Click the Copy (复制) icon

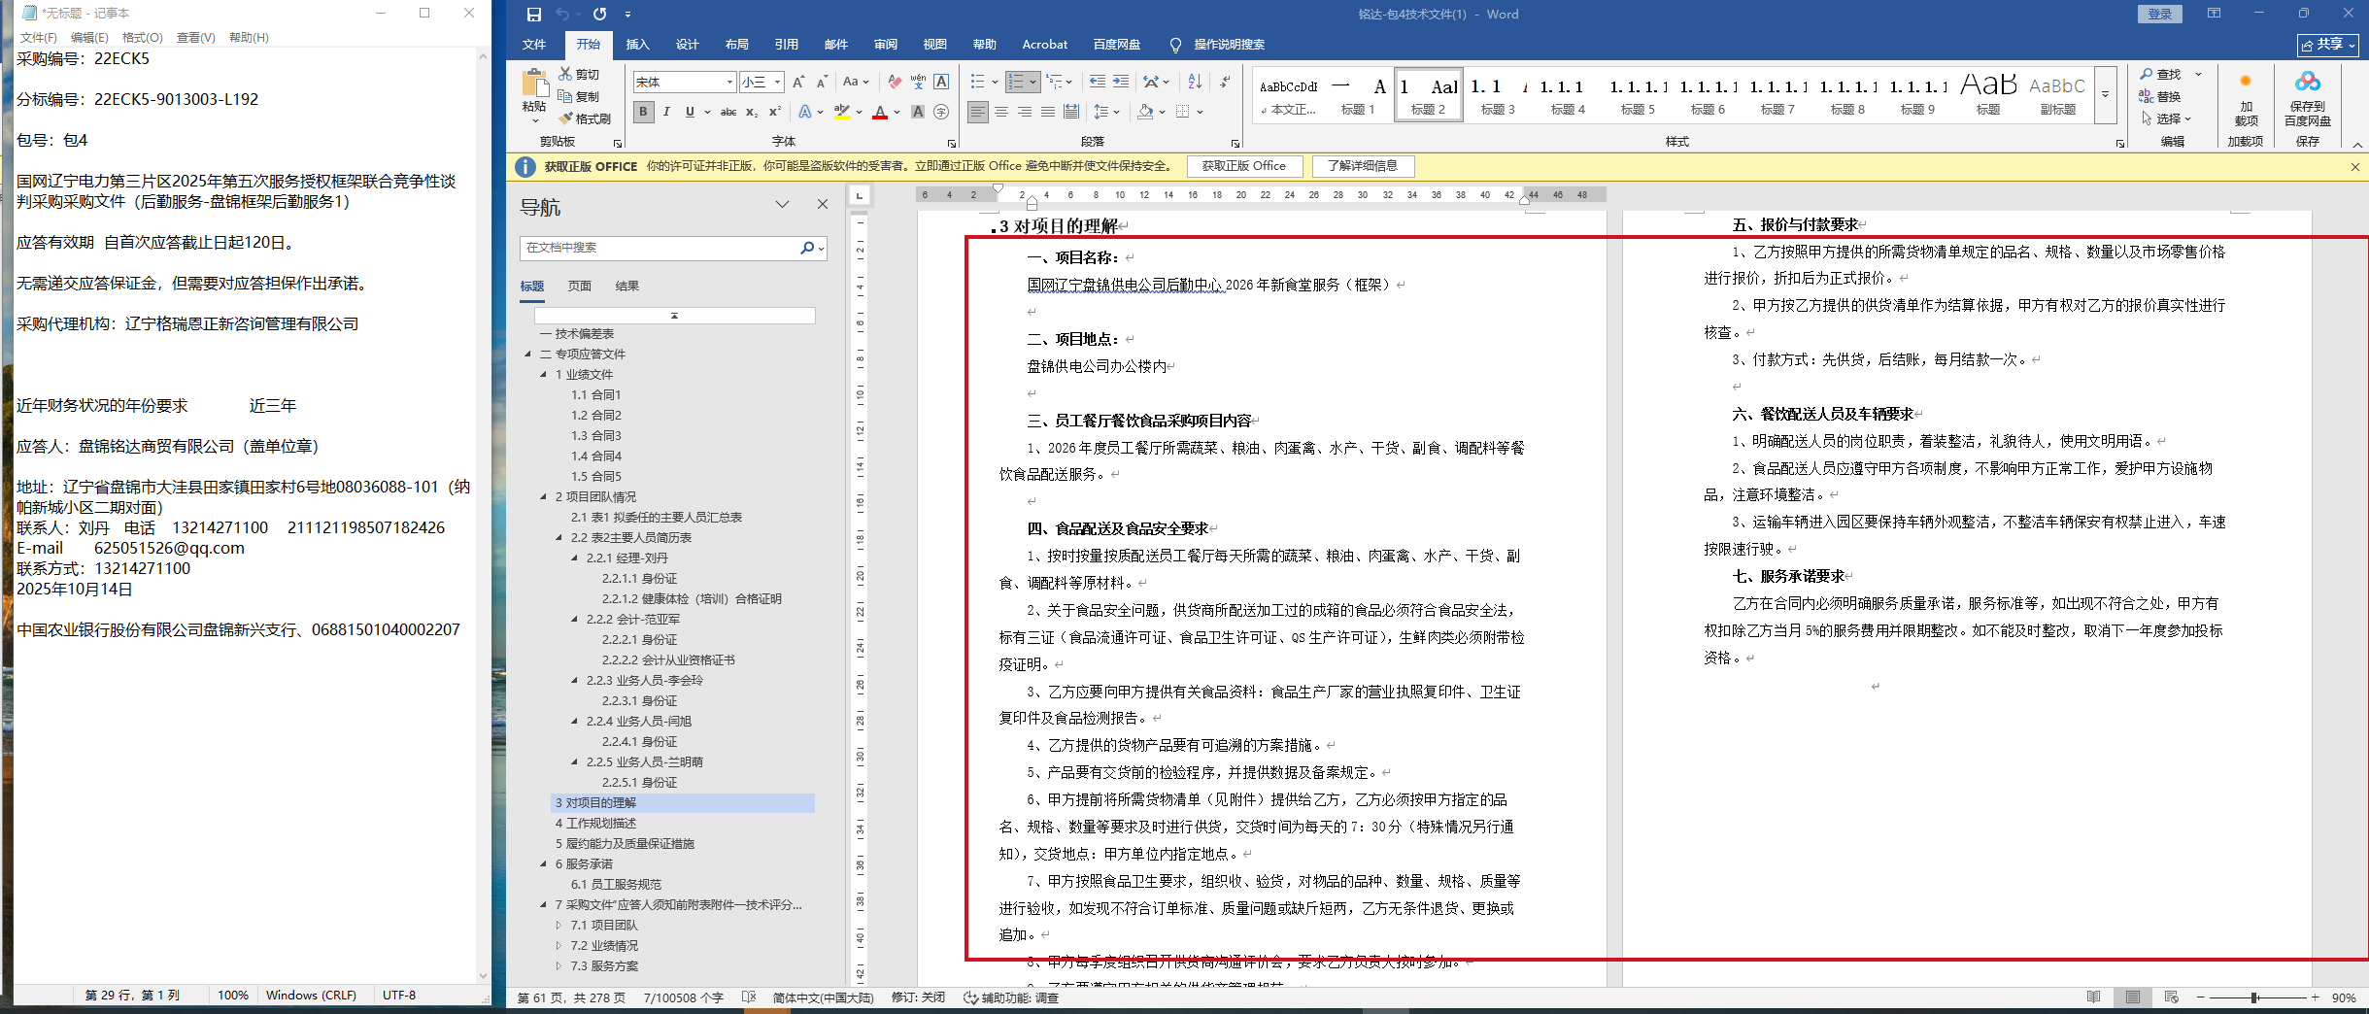(x=565, y=96)
